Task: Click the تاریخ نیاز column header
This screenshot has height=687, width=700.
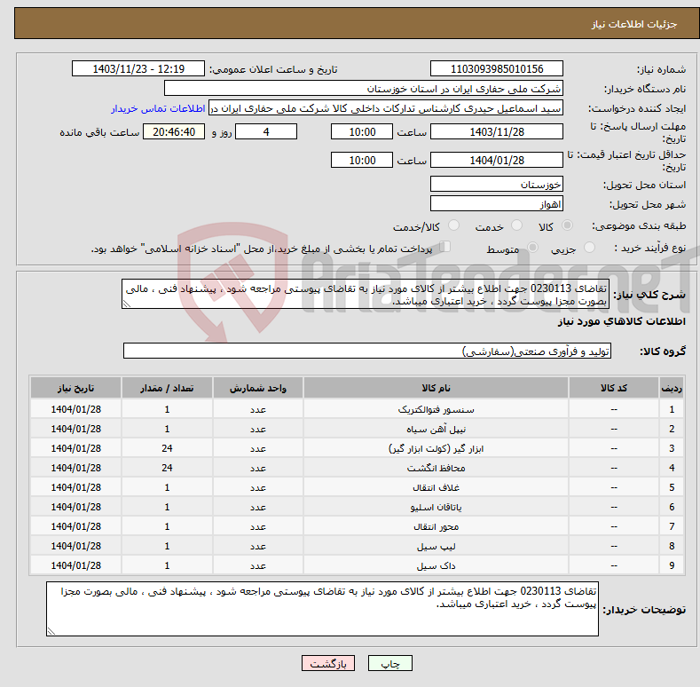Action: coord(76,388)
